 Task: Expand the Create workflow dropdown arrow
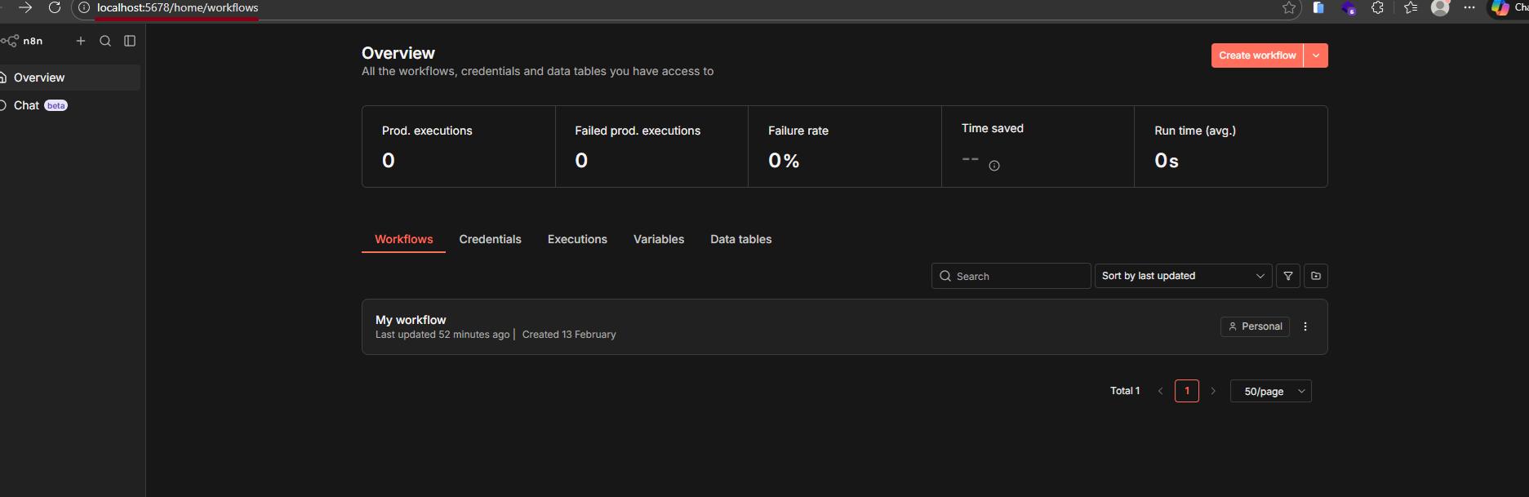click(x=1316, y=55)
